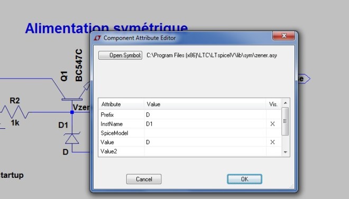Screen dimensions: 349x199
Task: Click the 'Value2' attribute name
Action: click(108, 151)
